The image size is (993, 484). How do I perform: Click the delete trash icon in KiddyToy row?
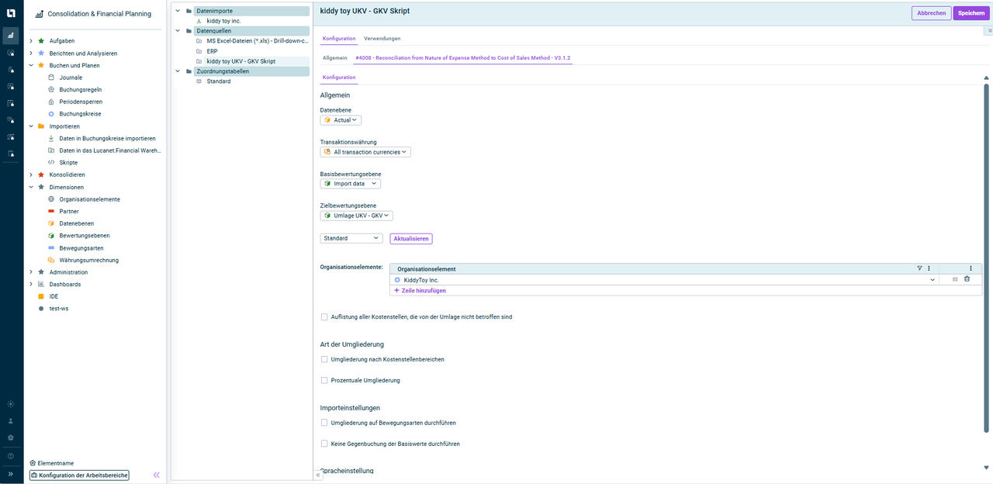pos(967,279)
